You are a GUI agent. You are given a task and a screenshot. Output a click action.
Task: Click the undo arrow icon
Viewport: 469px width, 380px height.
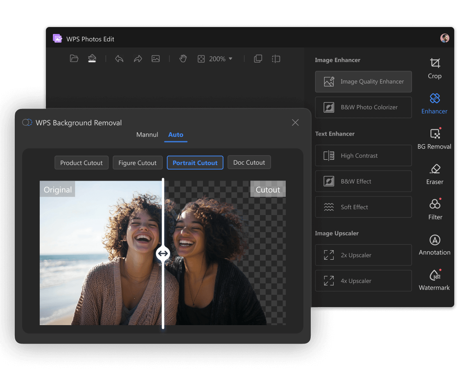pos(119,59)
